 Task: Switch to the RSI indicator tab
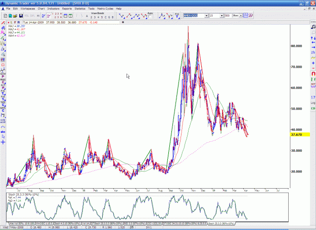(x=136, y=223)
